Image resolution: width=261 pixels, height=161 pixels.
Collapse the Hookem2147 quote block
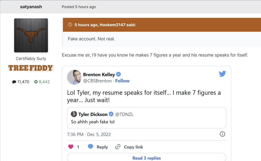(70, 25)
